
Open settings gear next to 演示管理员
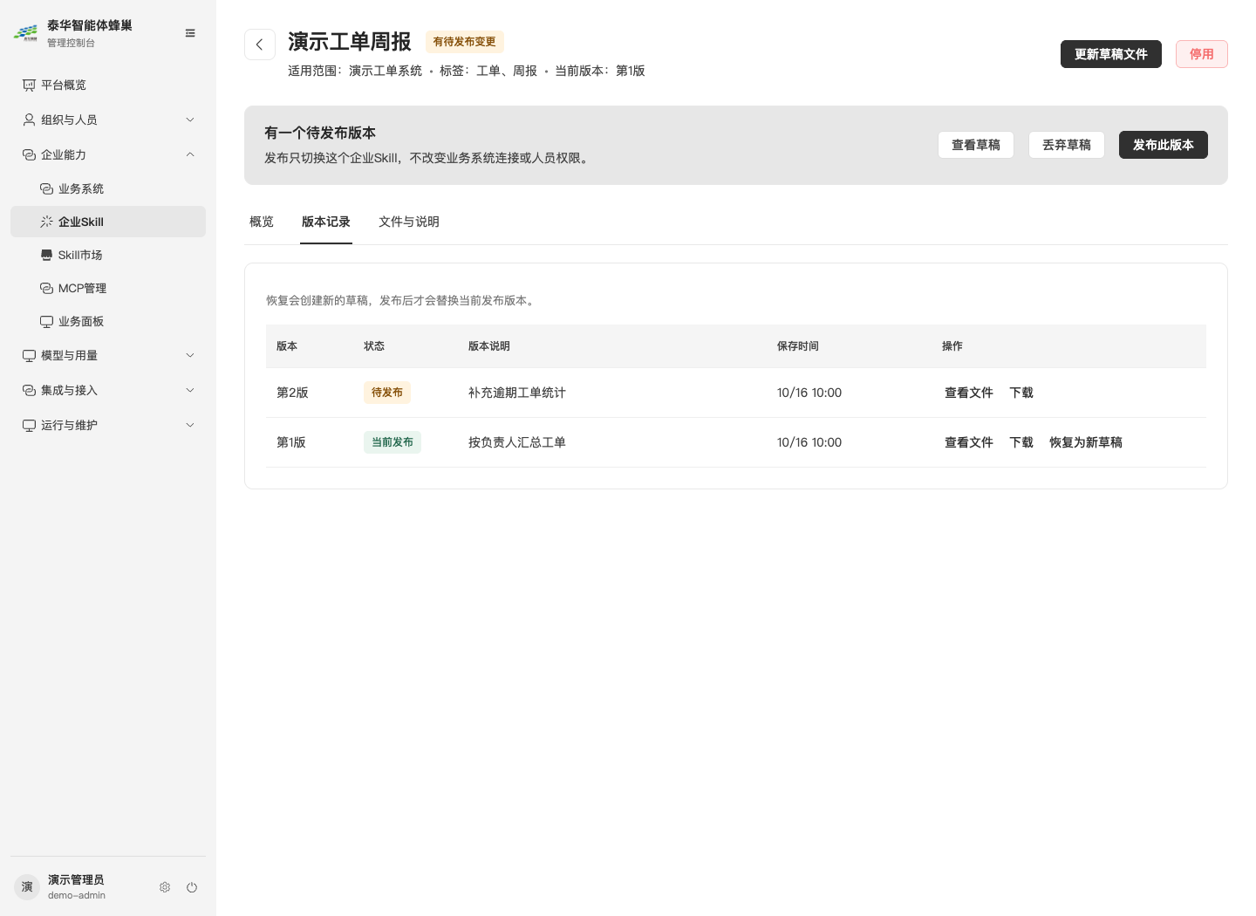click(x=165, y=887)
